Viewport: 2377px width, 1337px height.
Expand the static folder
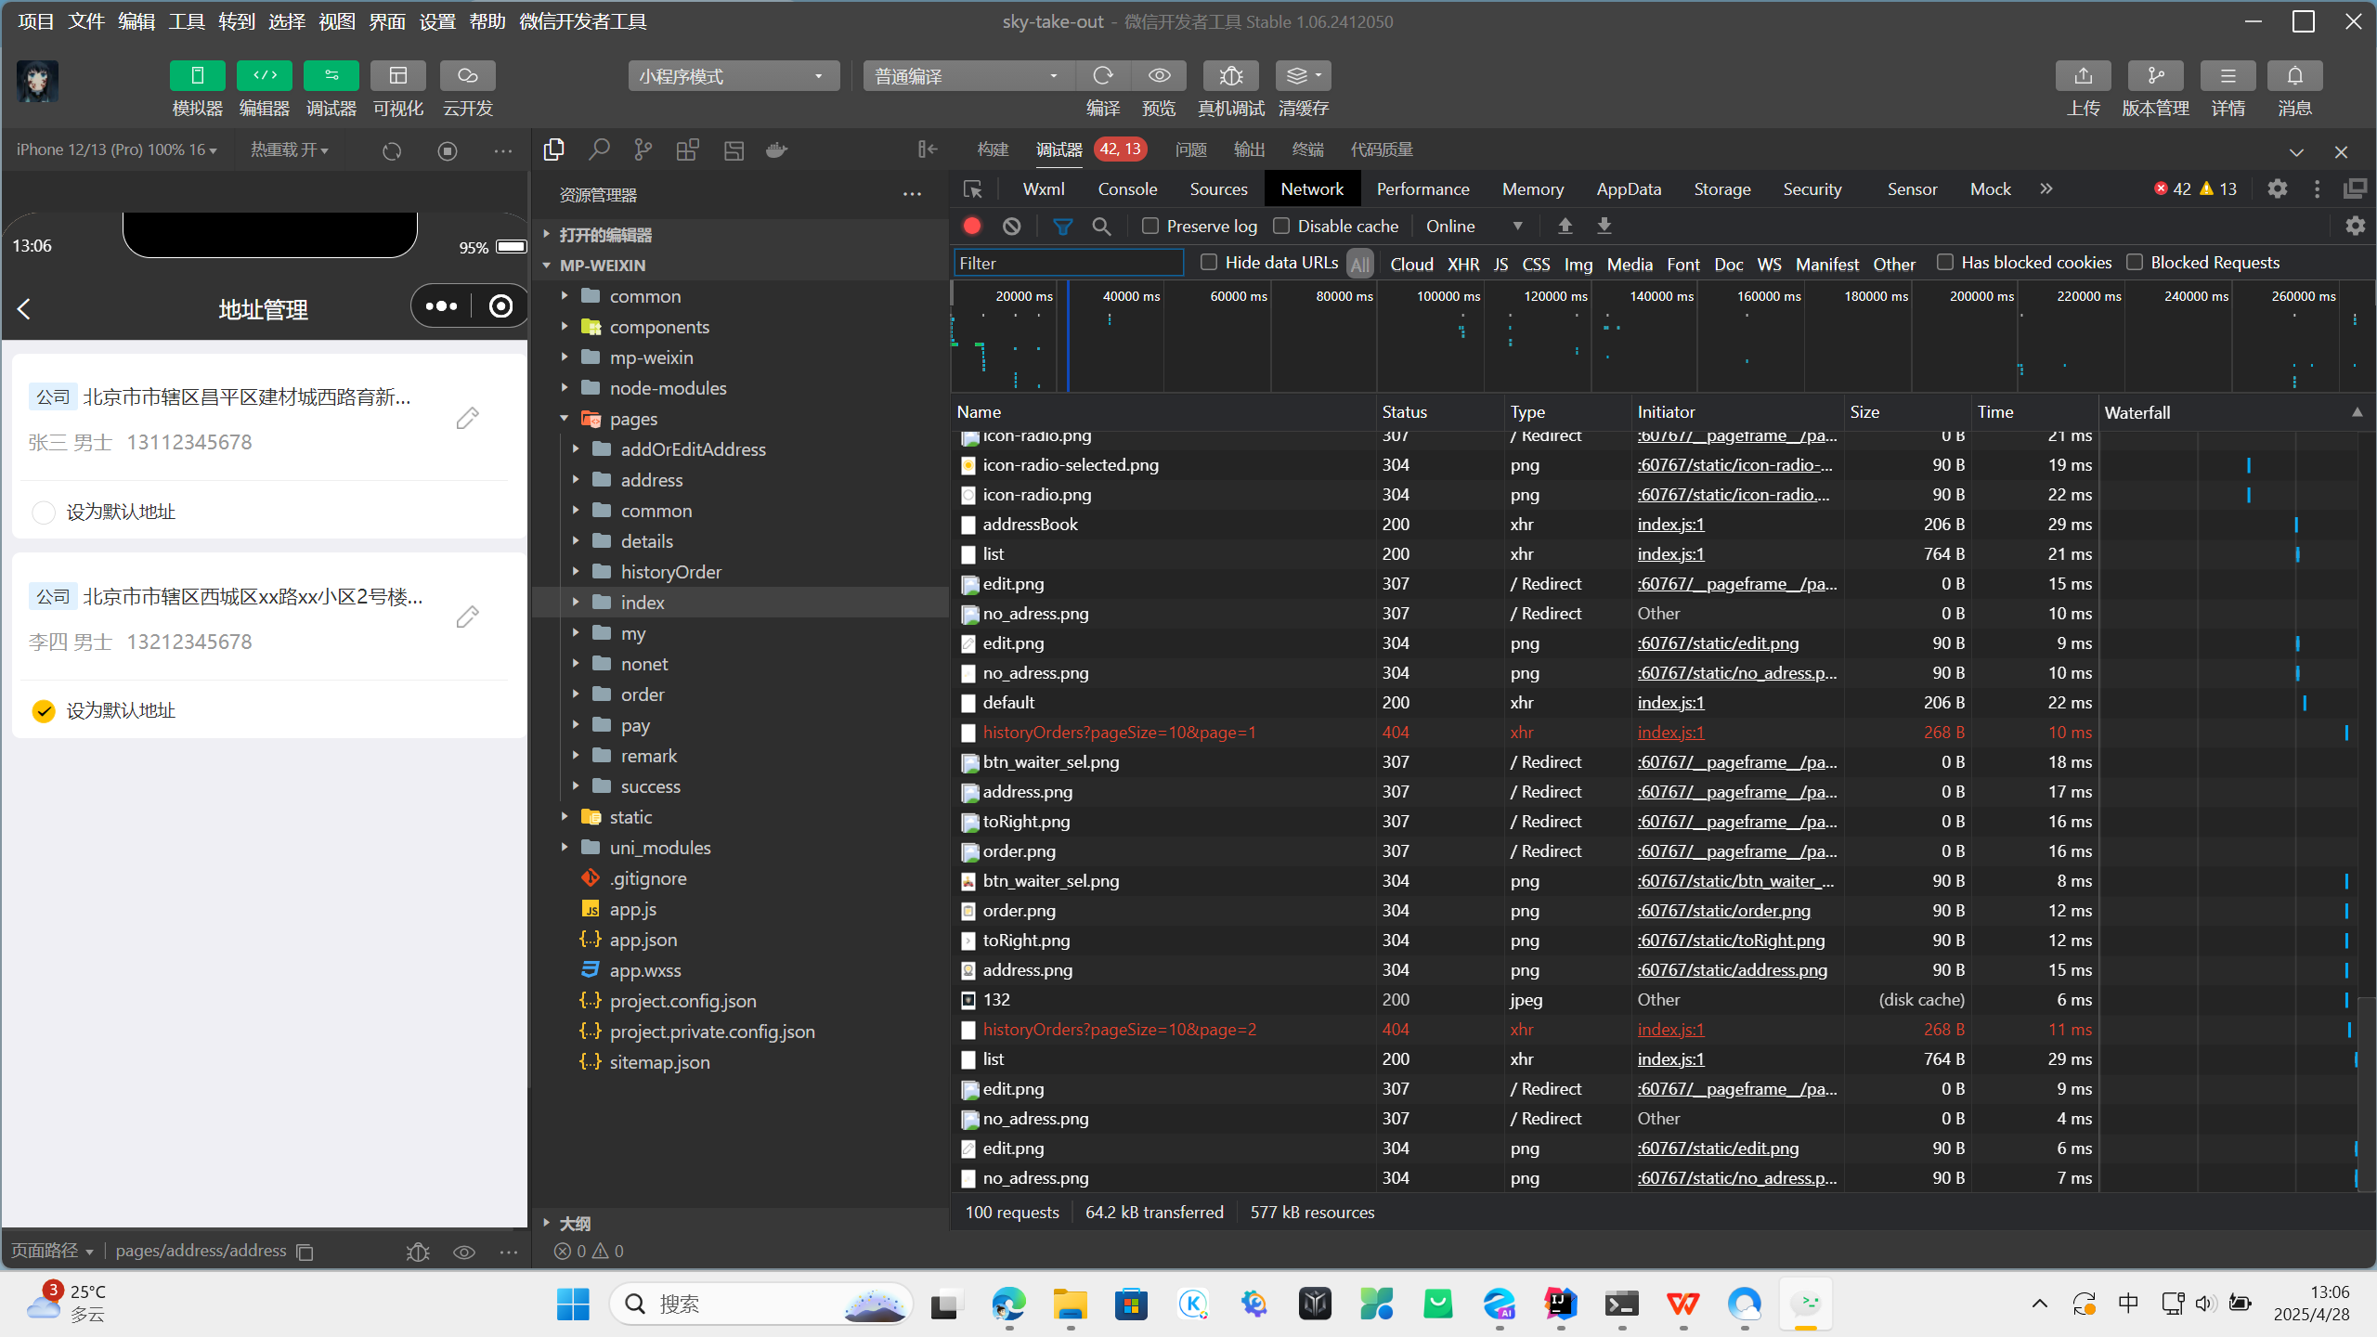[630, 817]
